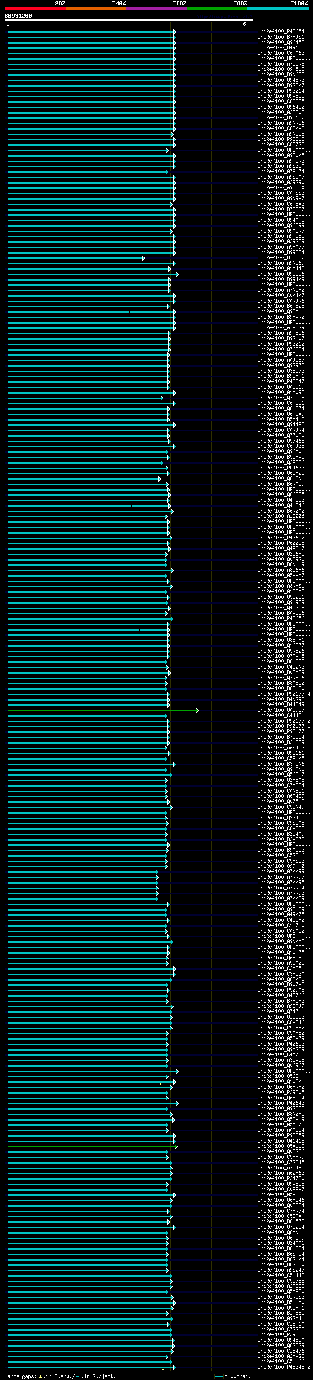The height and width of the screenshot is (1380, 313).
Task: Choose the UniRef100_Q75ZD4 row label
Action: click(x=281, y=1227)
